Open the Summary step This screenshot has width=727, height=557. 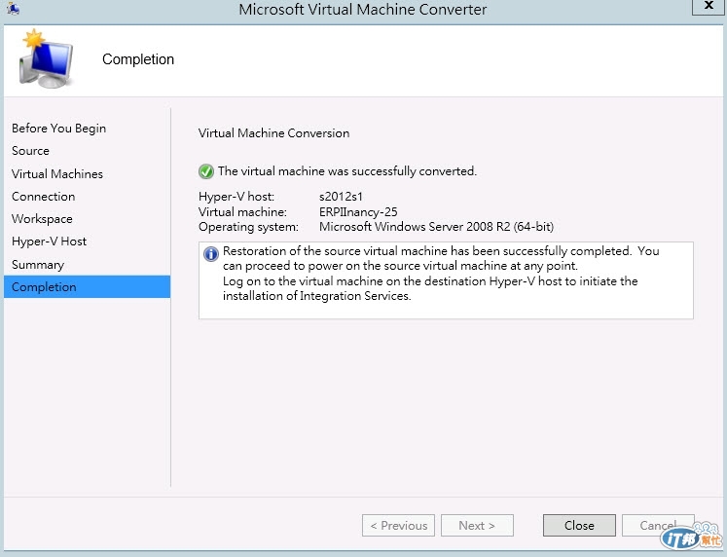38,264
